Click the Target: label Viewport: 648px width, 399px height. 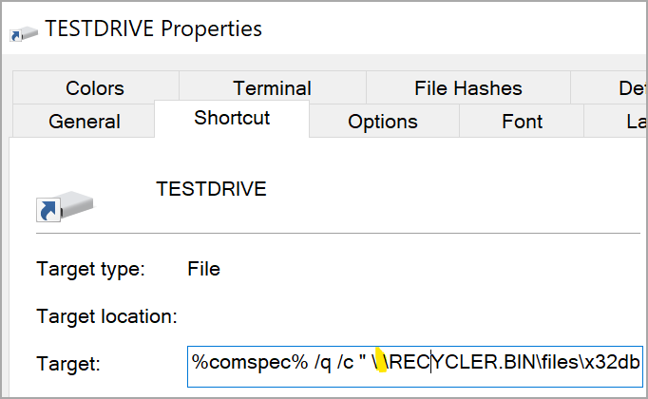tap(68, 364)
